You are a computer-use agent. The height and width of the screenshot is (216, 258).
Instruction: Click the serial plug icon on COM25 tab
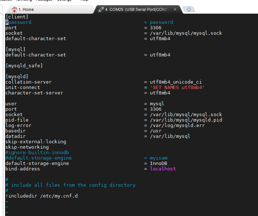[x=101, y=9]
